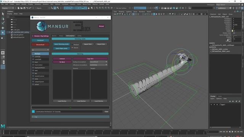Click the lock selection padlock icon

(x=88, y=8)
